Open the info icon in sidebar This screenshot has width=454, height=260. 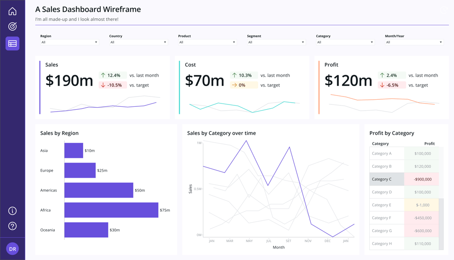[12, 211]
